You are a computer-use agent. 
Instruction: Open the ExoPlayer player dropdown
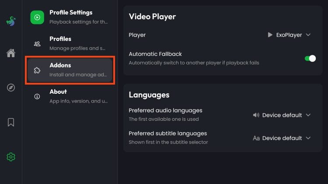289,35
